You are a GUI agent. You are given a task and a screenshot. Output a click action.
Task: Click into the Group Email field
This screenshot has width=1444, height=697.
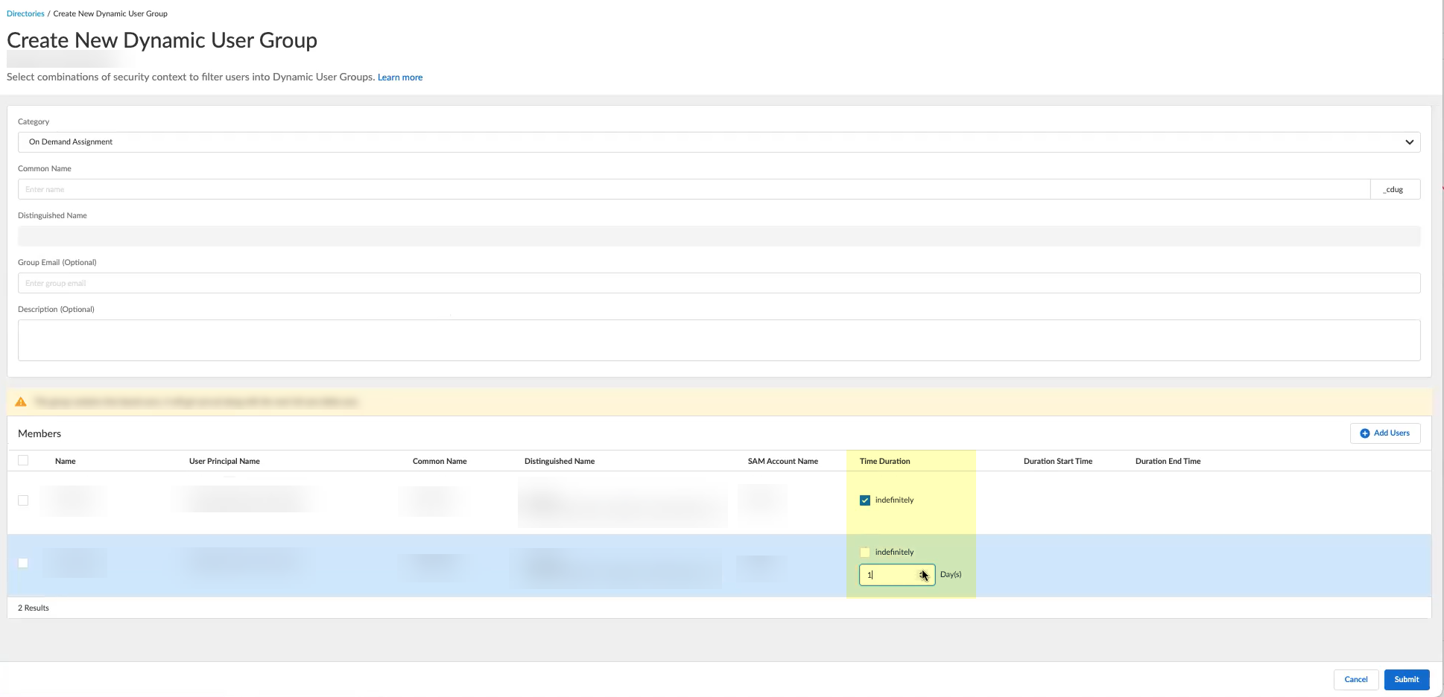(718, 283)
